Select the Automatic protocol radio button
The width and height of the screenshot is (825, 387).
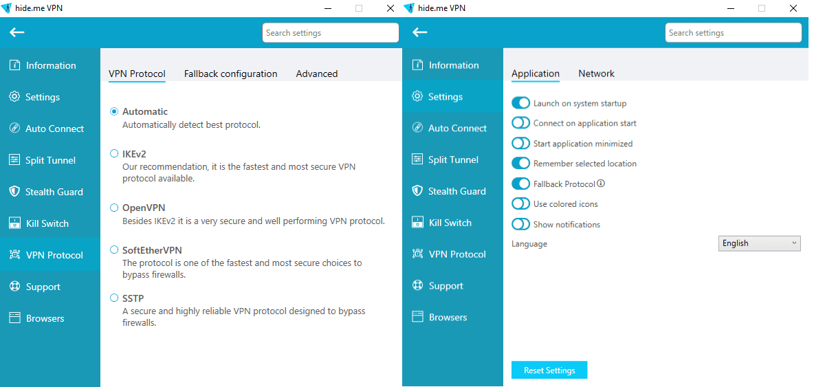click(114, 111)
